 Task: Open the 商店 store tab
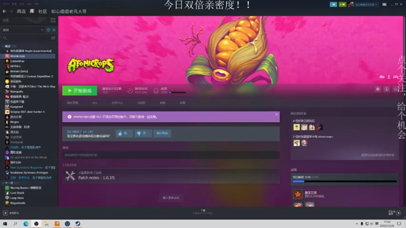pos(21,11)
